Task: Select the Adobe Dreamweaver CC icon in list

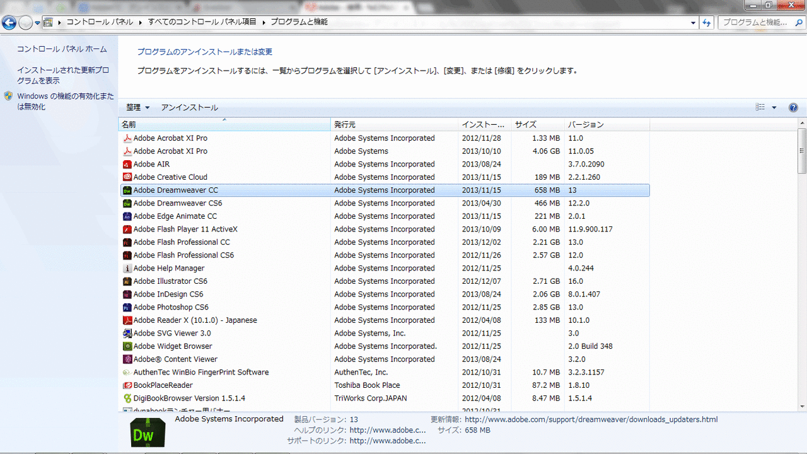Action: point(127,190)
